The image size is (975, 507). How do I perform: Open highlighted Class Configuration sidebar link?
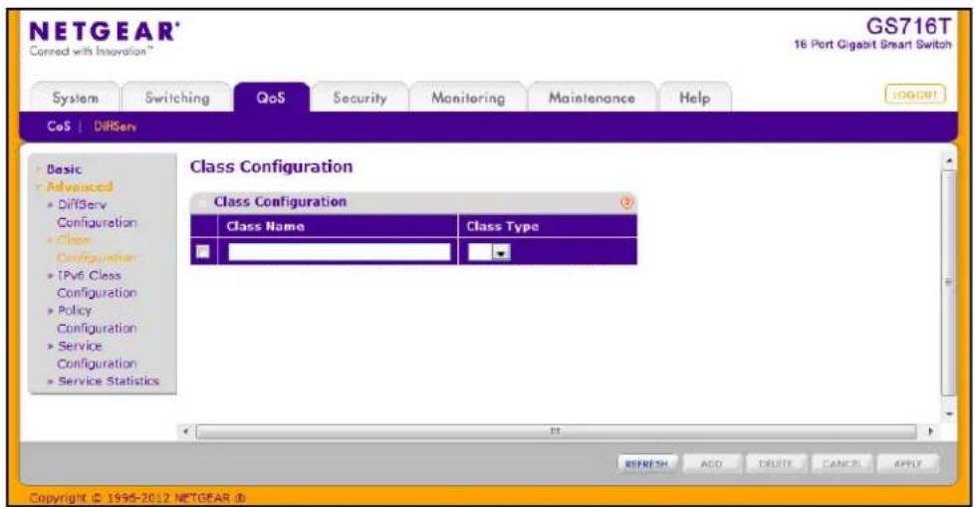[x=96, y=249]
